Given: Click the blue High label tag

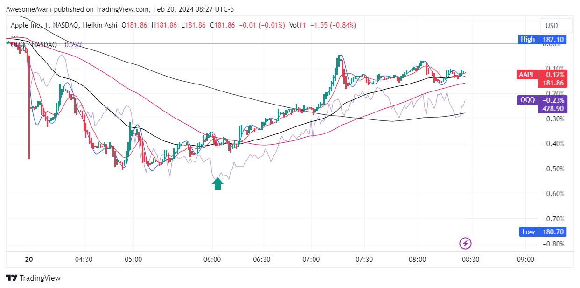Looking at the screenshot, I should 528,39.
